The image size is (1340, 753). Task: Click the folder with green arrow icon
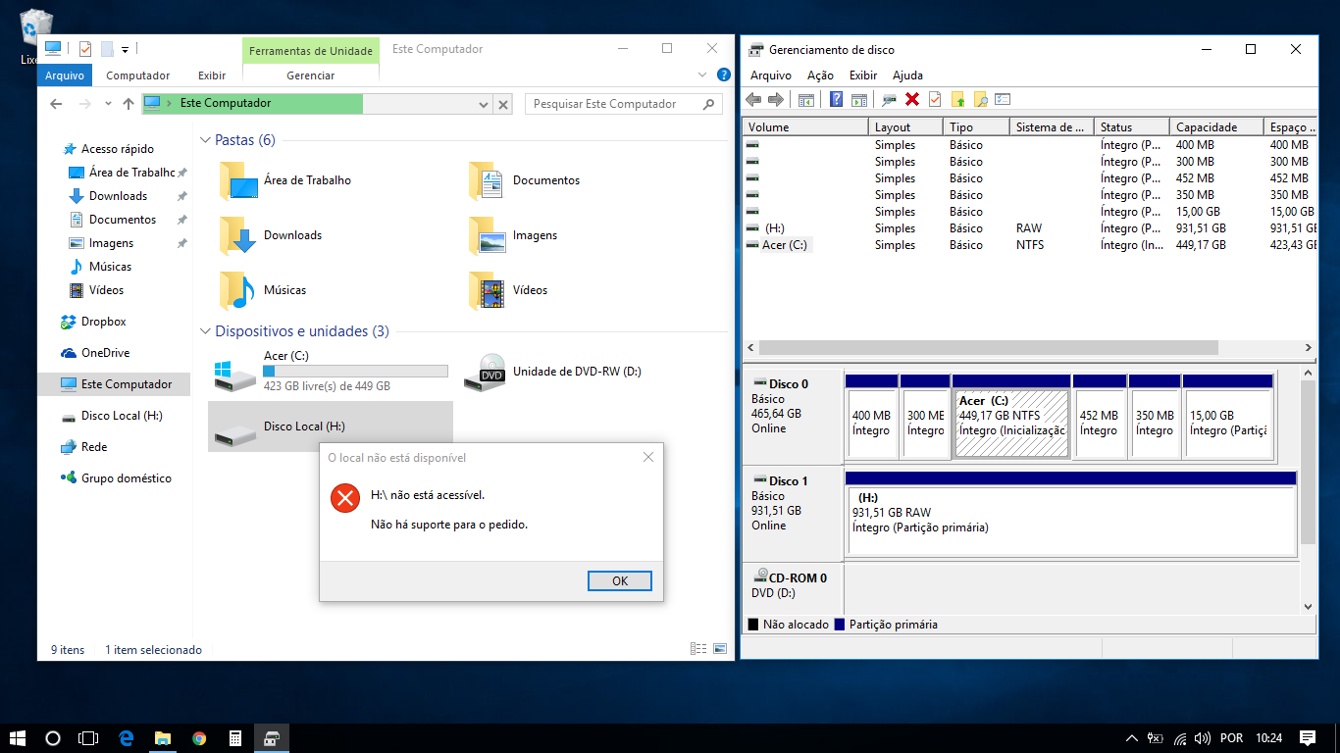coord(957,99)
